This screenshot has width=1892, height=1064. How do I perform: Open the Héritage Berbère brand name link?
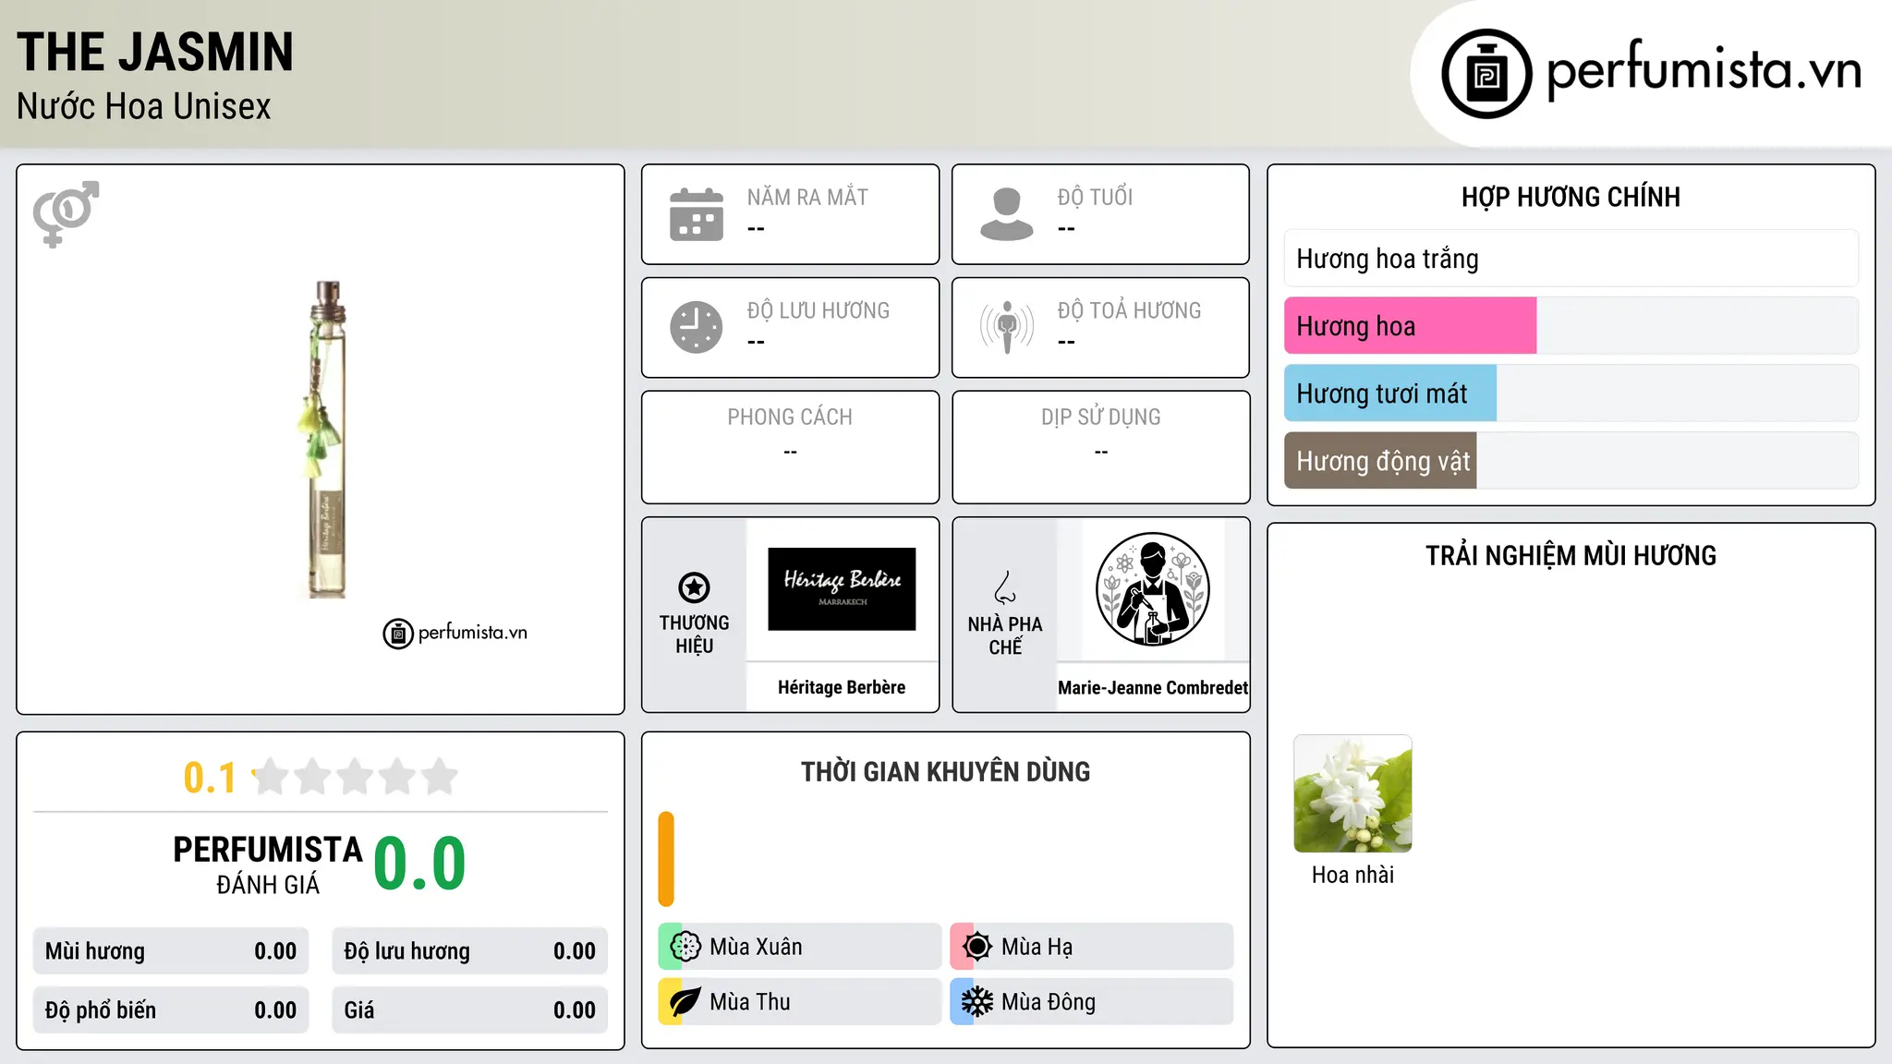coord(842,687)
